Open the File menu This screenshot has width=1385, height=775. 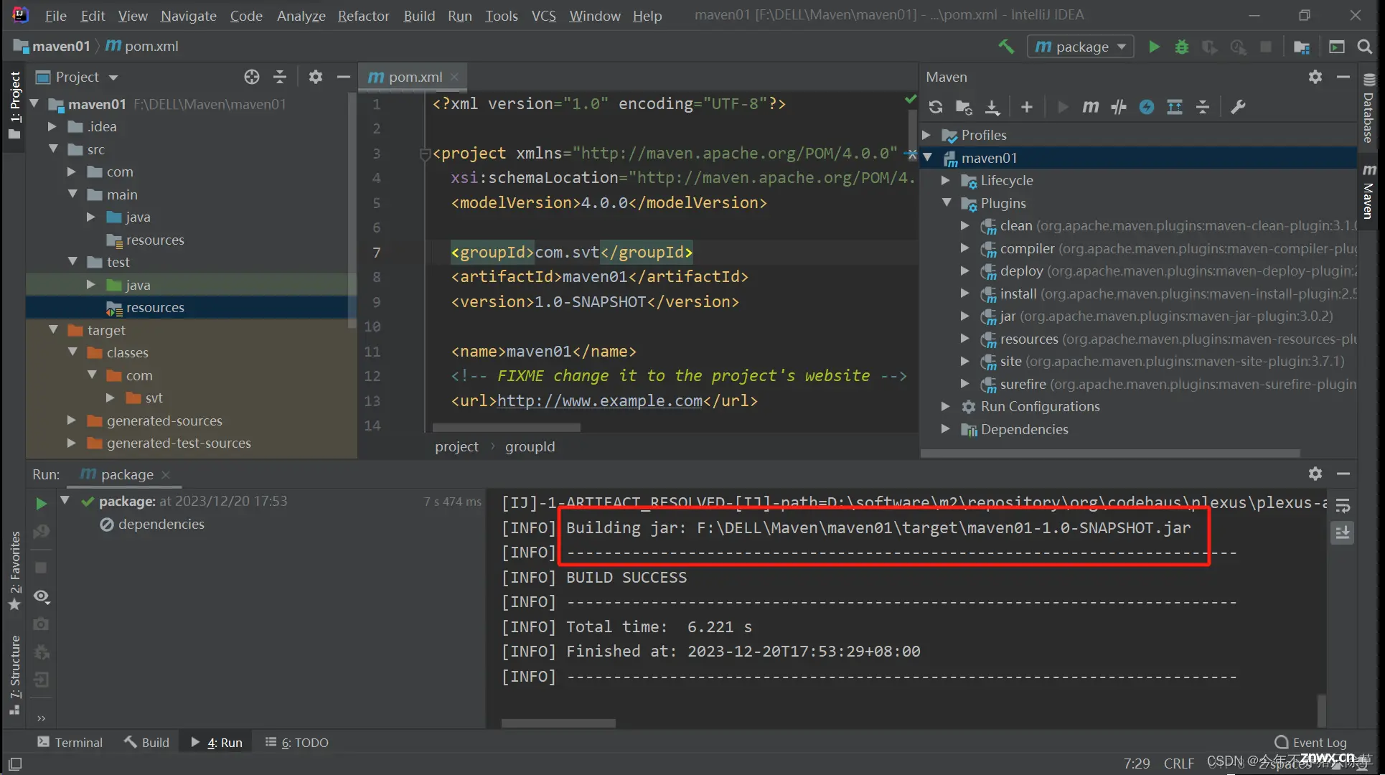point(55,15)
